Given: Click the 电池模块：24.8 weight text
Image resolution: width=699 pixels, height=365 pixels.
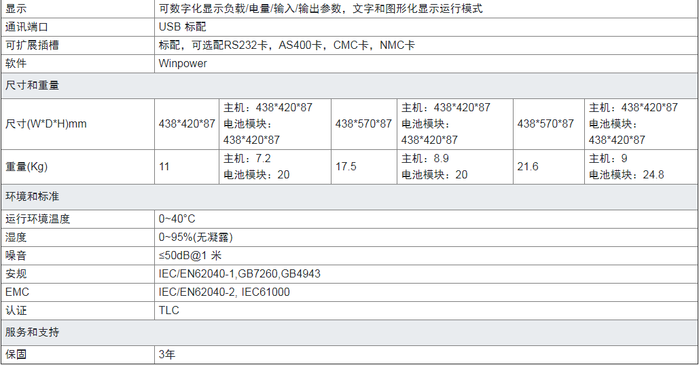Looking at the screenshot, I should [626, 174].
